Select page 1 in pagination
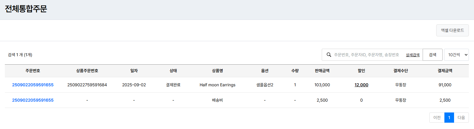The image size is (474, 129). [449, 118]
